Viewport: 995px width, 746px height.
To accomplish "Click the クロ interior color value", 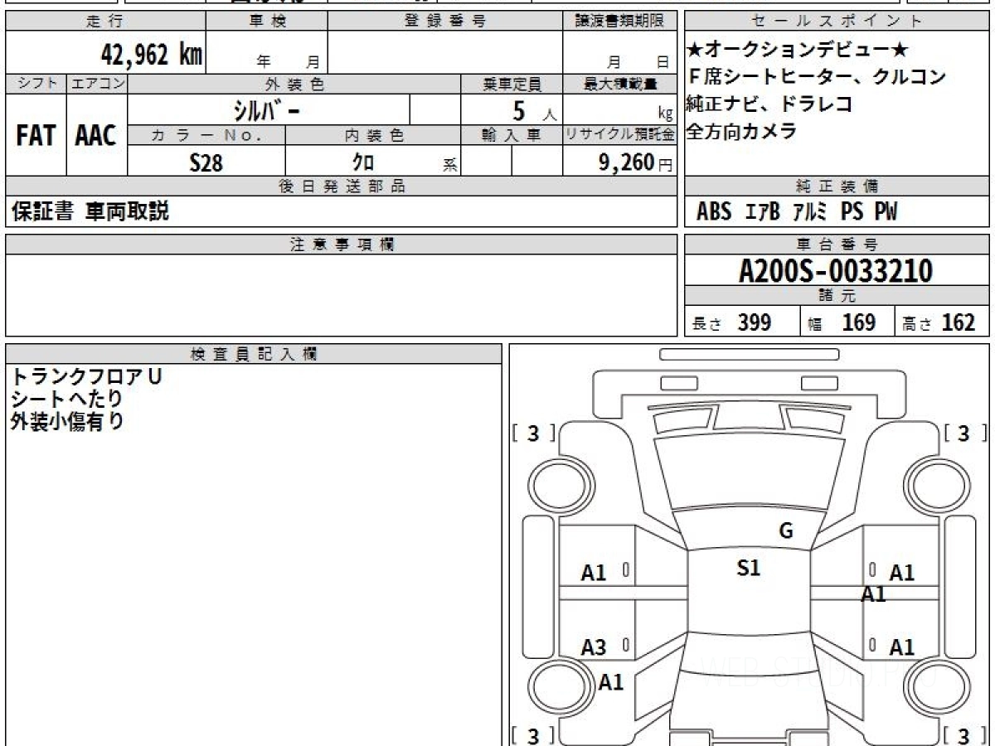I will pyautogui.click(x=363, y=162).
